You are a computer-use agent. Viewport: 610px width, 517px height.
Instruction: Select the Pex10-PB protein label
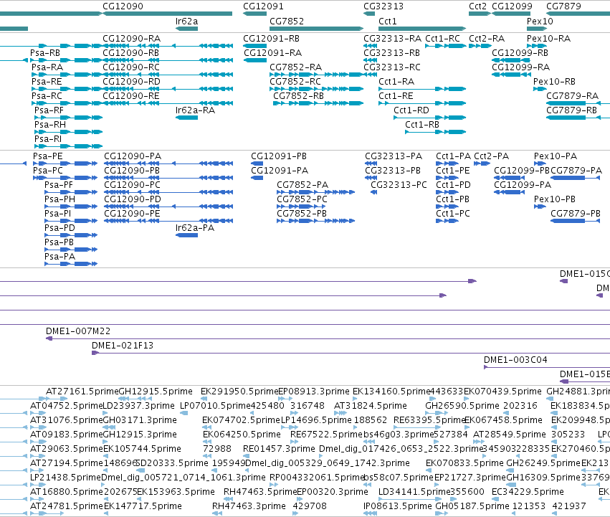[x=555, y=199]
